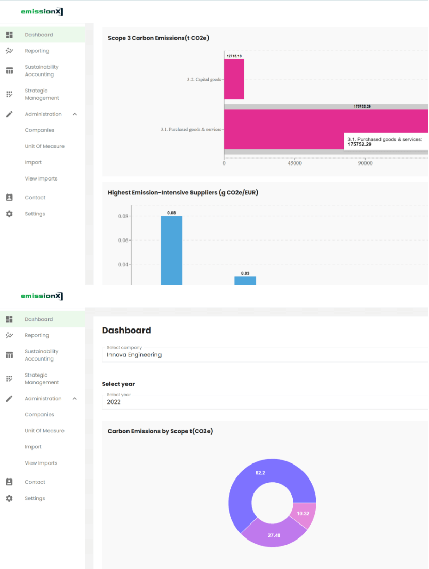The width and height of the screenshot is (429, 569).
Task: Click Strategic Management icon in the Scope 3 chart view
Action: point(9,94)
